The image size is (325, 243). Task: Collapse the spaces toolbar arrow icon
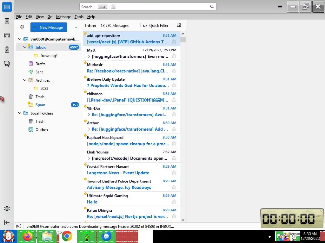click(7, 222)
